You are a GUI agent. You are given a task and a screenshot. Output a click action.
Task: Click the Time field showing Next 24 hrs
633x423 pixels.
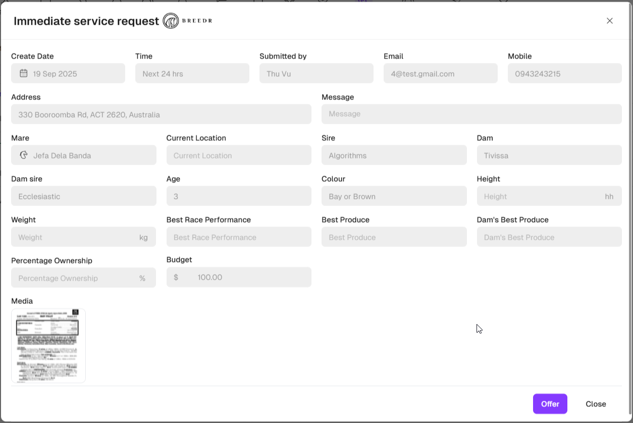pyautogui.click(x=192, y=74)
